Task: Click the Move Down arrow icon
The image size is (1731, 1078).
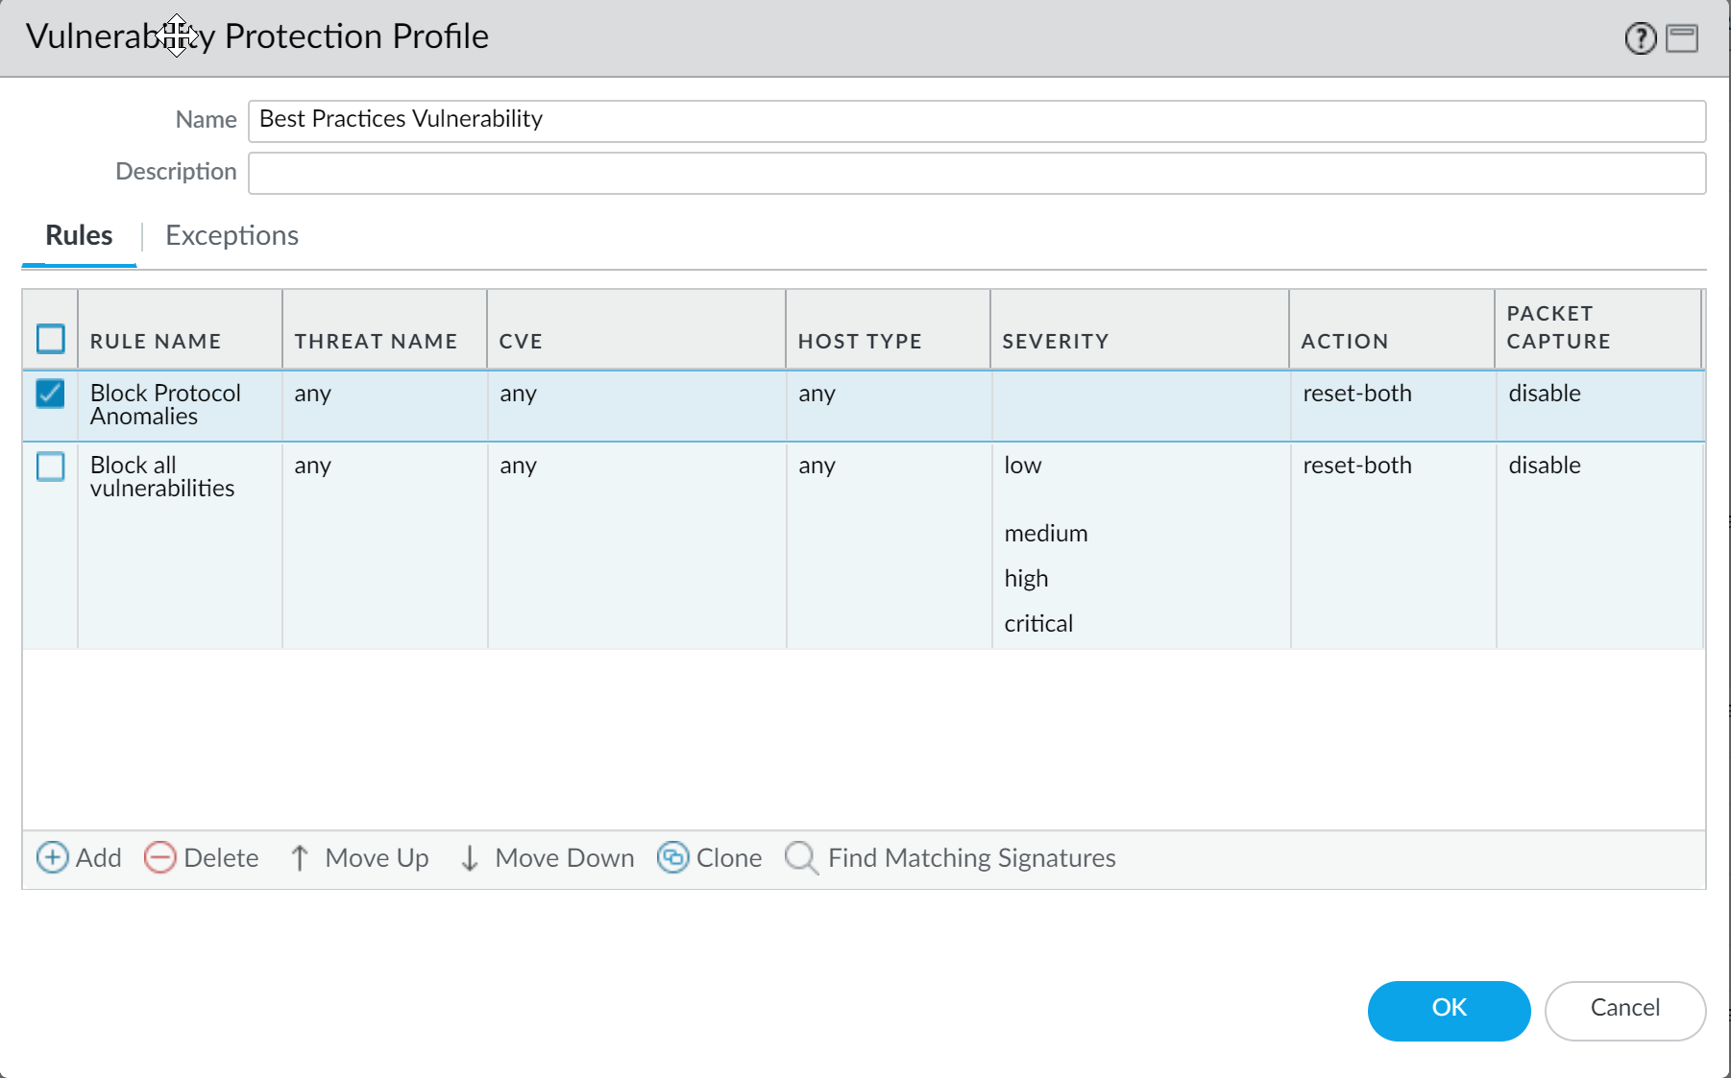Action: coord(469,857)
